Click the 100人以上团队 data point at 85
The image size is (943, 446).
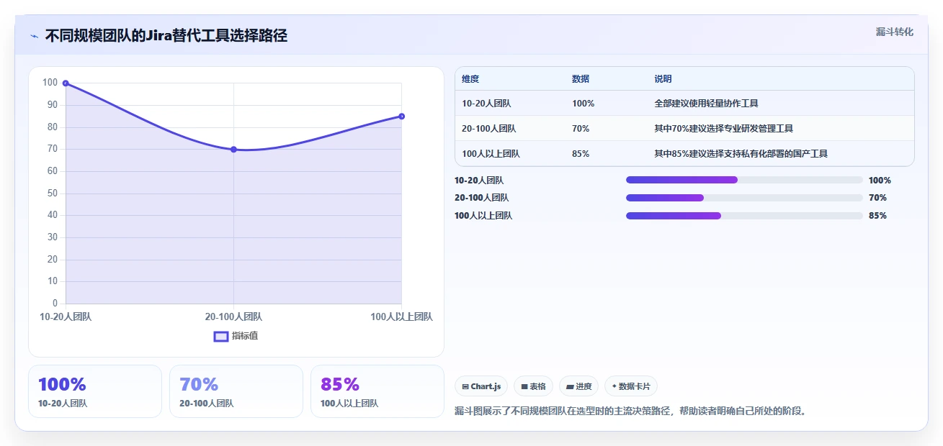[x=401, y=117]
